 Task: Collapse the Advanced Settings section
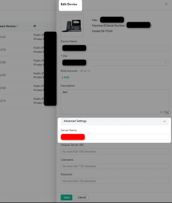click(x=165, y=121)
